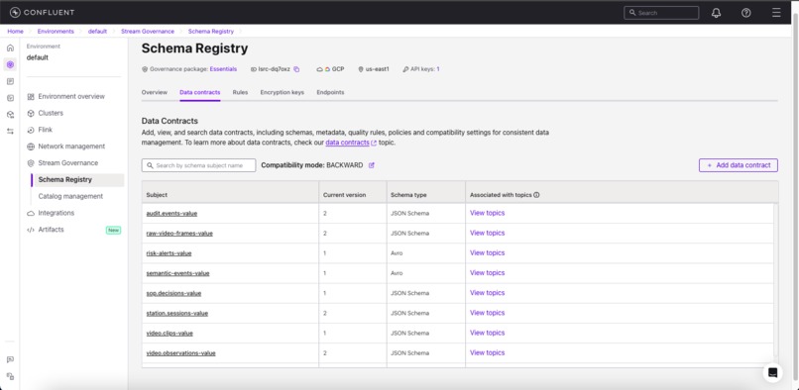Open the data contracts documentation link
Image resolution: width=799 pixels, height=390 pixels.
(x=351, y=144)
